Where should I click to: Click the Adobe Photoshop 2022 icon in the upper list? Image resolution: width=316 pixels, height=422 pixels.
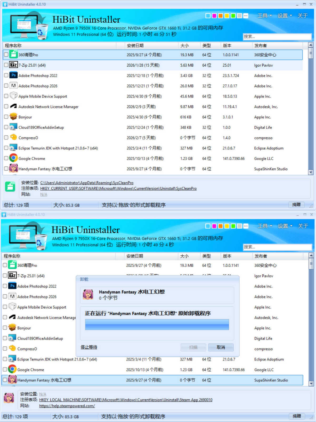(x=13, y=75)
